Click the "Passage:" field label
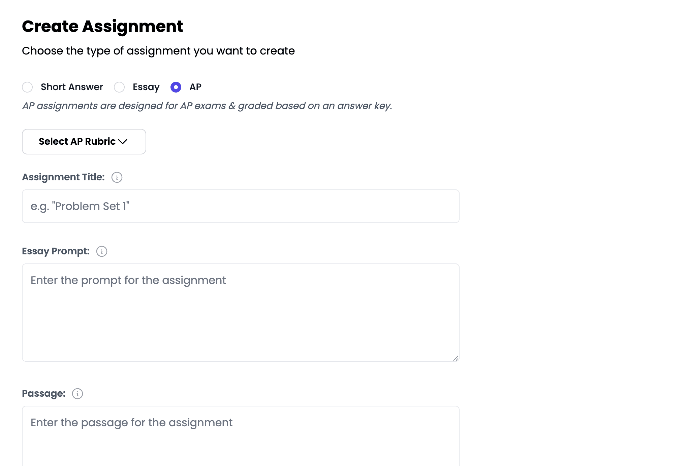 (44, 394)
